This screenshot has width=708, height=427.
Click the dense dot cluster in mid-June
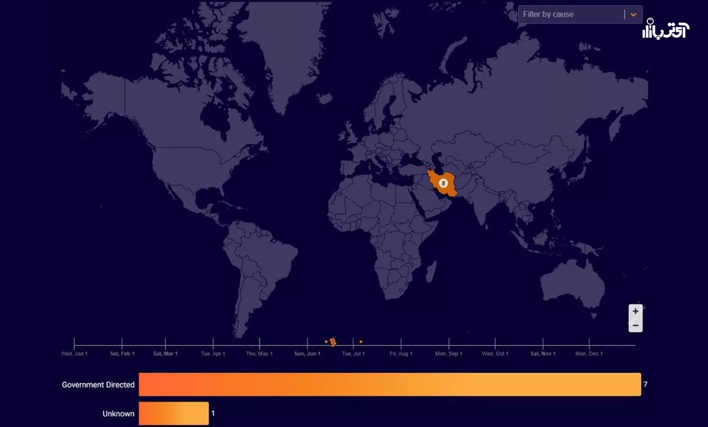[x=333, y=342]
